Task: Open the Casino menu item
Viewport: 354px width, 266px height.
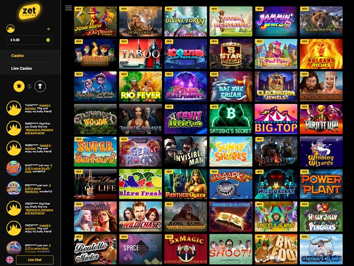Action: (17, 56)
